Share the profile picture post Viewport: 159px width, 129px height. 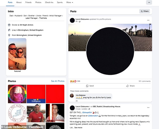(130, 86)
